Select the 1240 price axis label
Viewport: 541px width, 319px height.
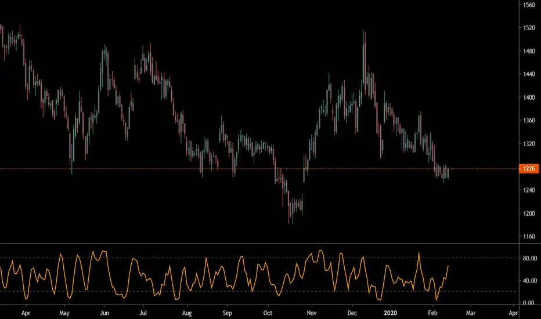(x=529, y=190)
